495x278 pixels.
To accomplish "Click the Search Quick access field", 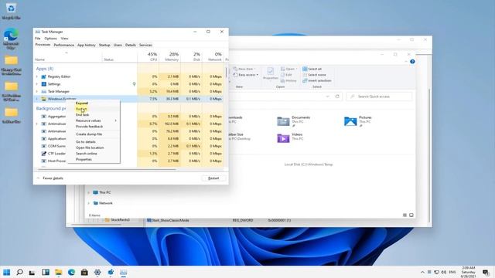I will click(379, 97).
